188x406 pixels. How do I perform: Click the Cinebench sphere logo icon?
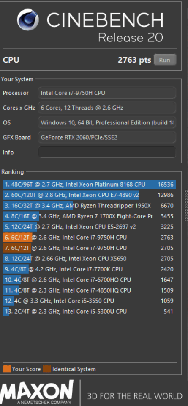pyautogui.click(x=28, y=19)
